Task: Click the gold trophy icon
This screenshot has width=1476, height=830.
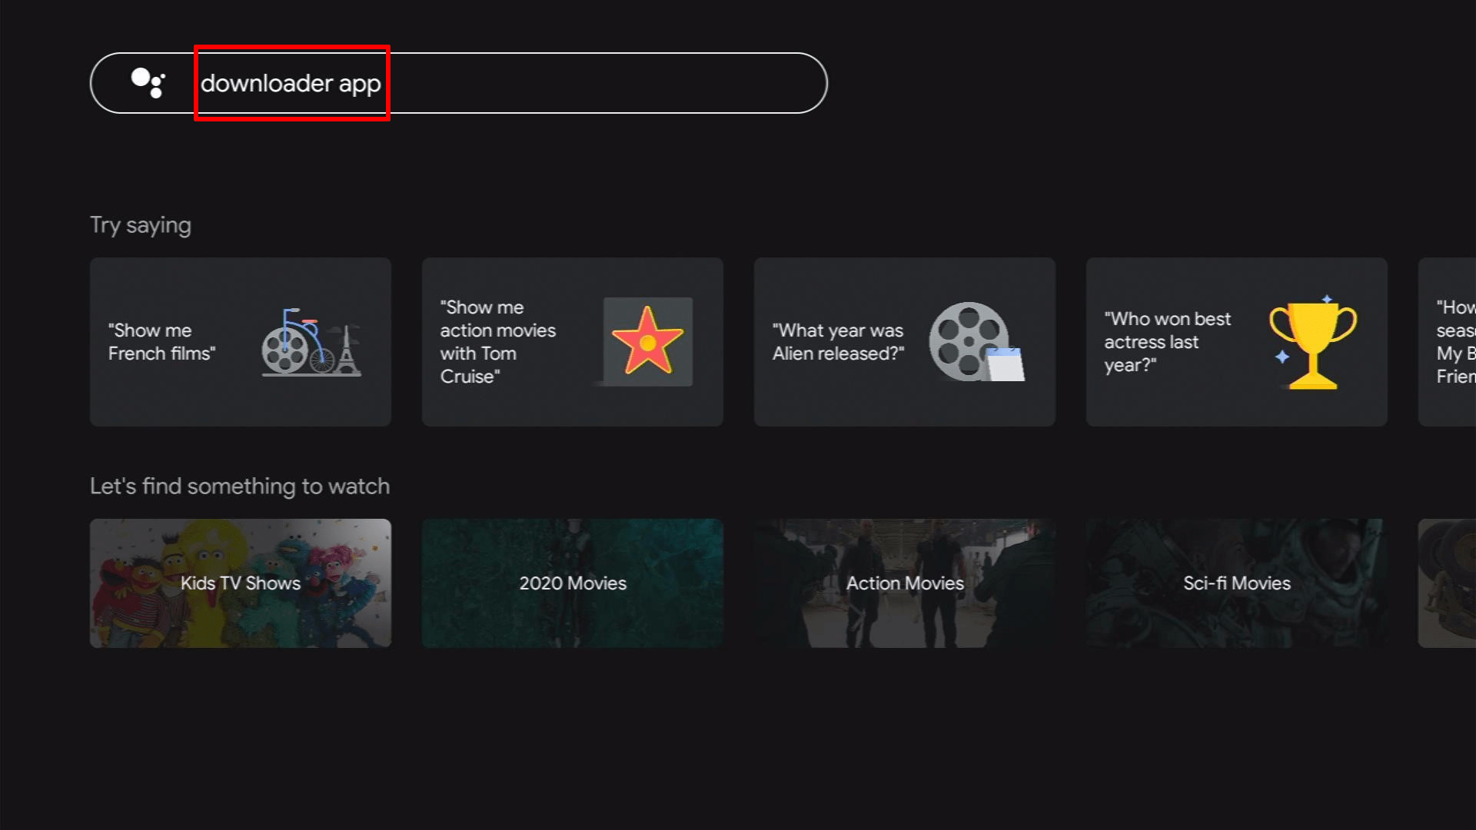Action: [x=1312, y=342]
